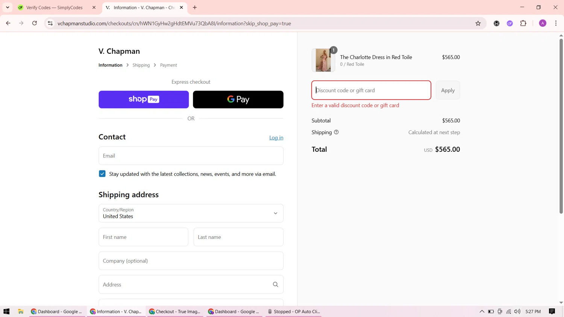Bookmark this page with the star icon
The image size is (564, 317).
pyautogui.click(x=478, y=23)
